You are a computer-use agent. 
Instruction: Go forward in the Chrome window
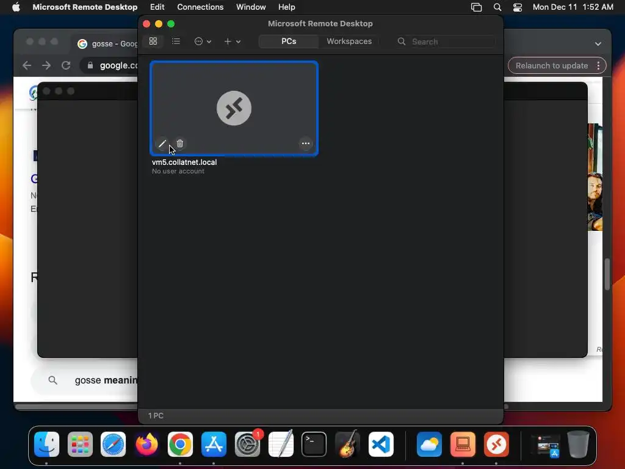pos(46,65)
